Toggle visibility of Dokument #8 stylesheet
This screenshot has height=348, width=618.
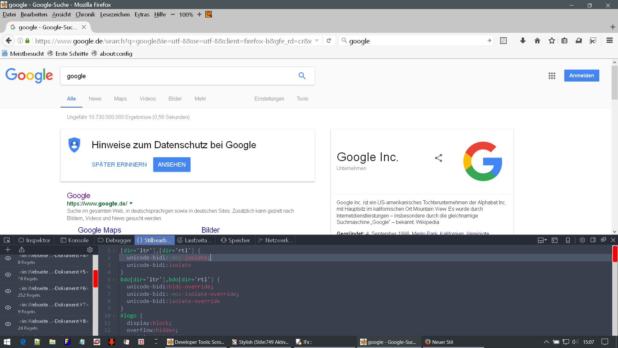[x=8, y=324]
